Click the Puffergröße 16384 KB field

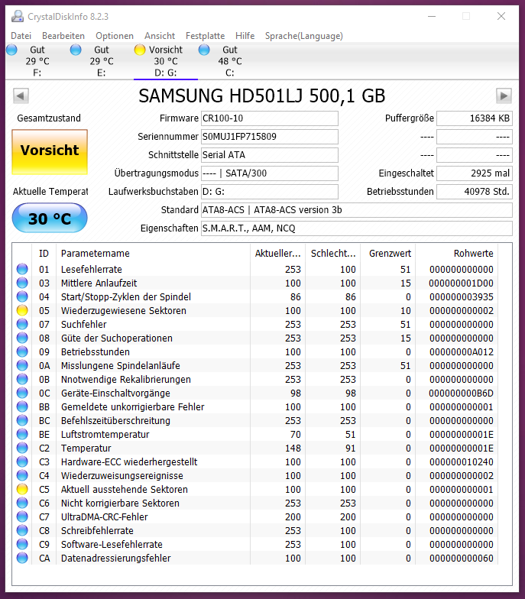click(474, 118)
